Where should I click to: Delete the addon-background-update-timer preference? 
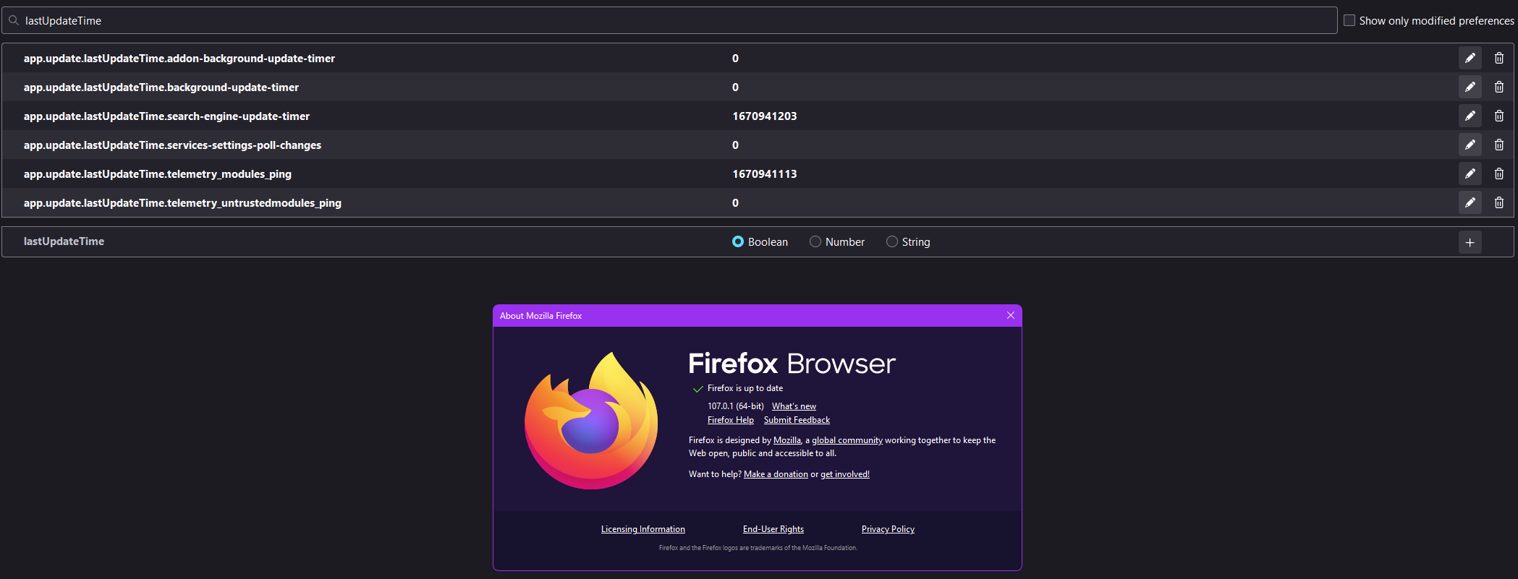pos(1499,58)
